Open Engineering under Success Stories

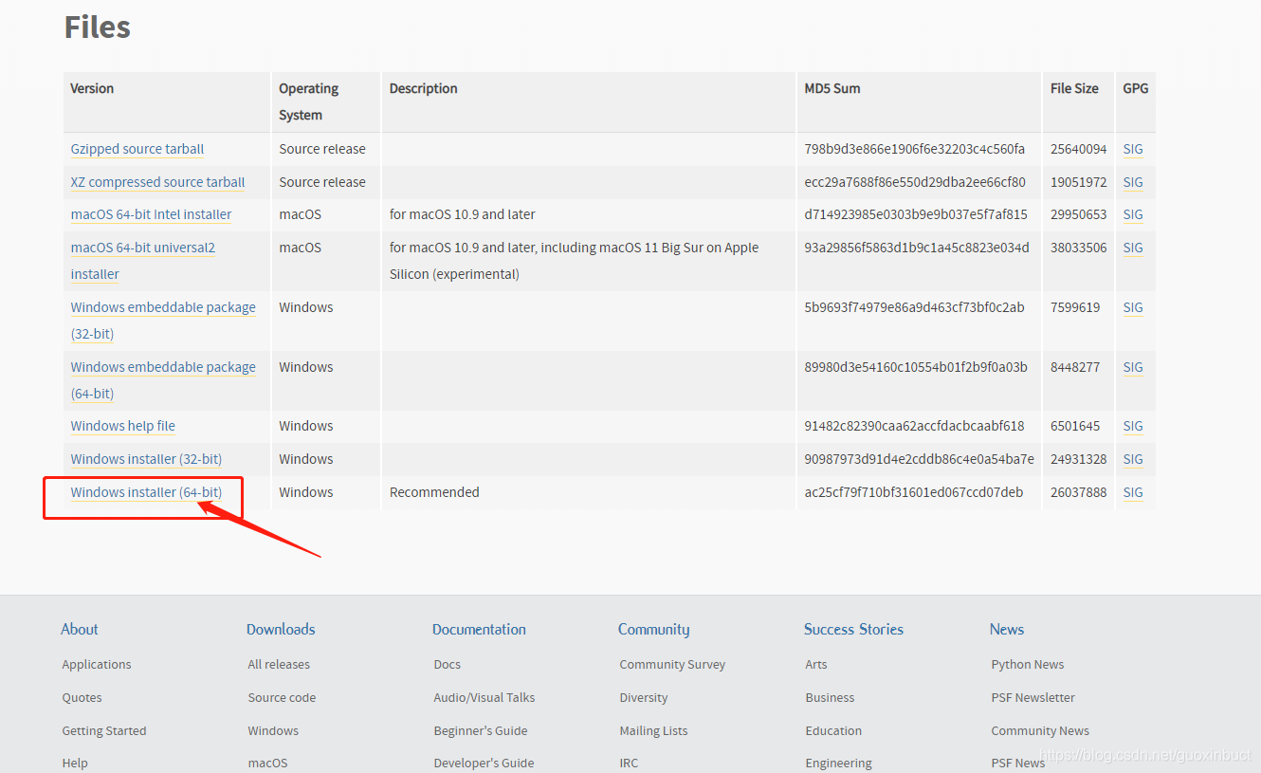tap(838, 763)
